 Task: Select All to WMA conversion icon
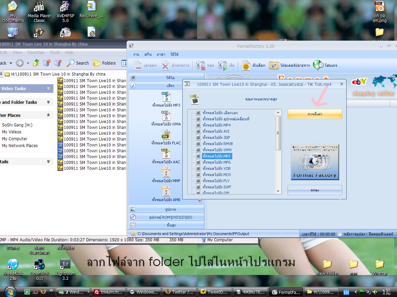point(166,116)
